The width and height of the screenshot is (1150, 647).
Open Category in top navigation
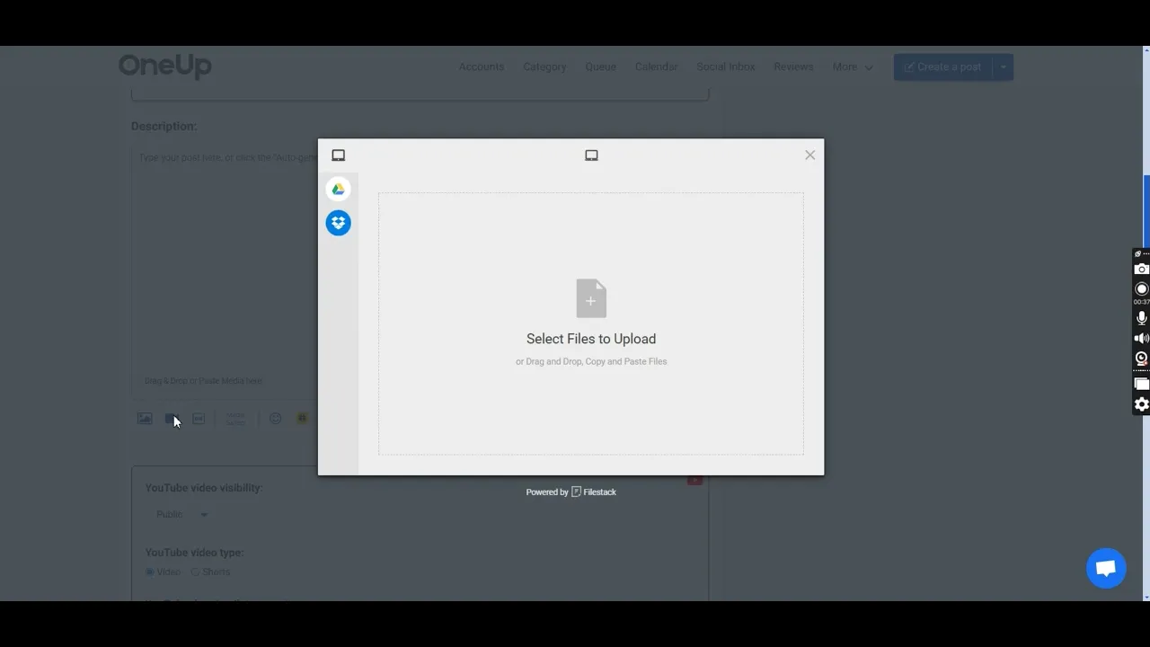click(x=544, y=66)
